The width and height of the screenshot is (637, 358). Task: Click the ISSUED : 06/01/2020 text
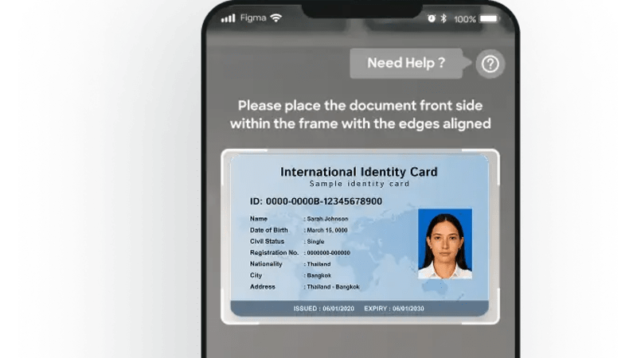pyautogui.click(x=324, y=309)
